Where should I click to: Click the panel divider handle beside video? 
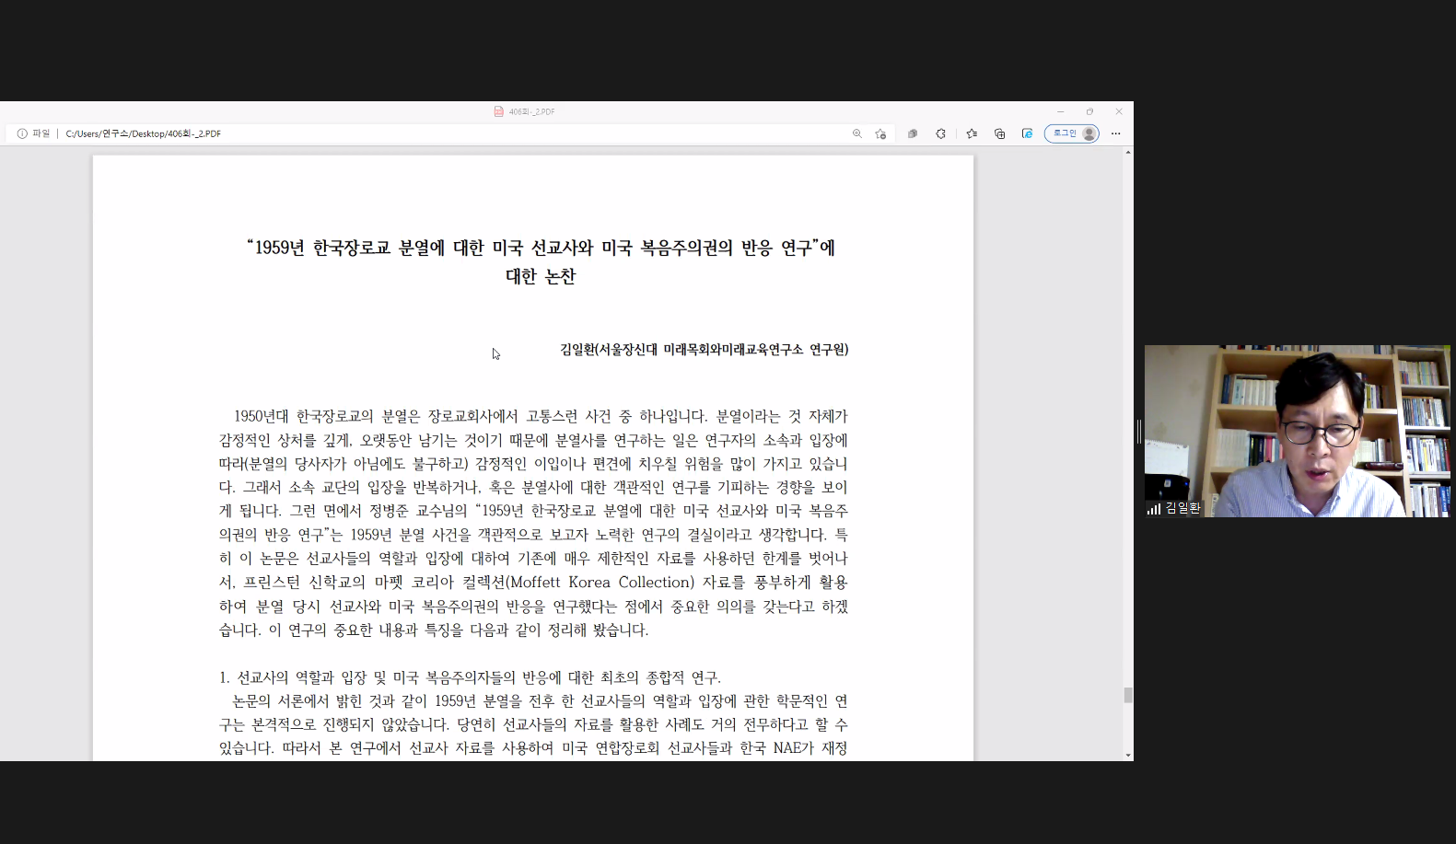pyautogui.click(x=1139, y=431)
